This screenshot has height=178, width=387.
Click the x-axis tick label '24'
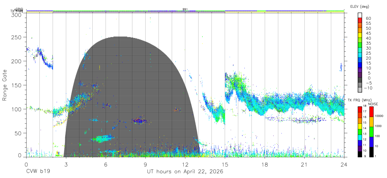tap(344, 164)
